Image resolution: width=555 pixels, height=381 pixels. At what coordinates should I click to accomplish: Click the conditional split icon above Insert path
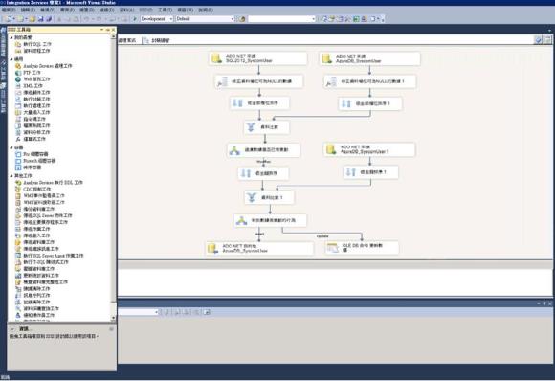242,220
